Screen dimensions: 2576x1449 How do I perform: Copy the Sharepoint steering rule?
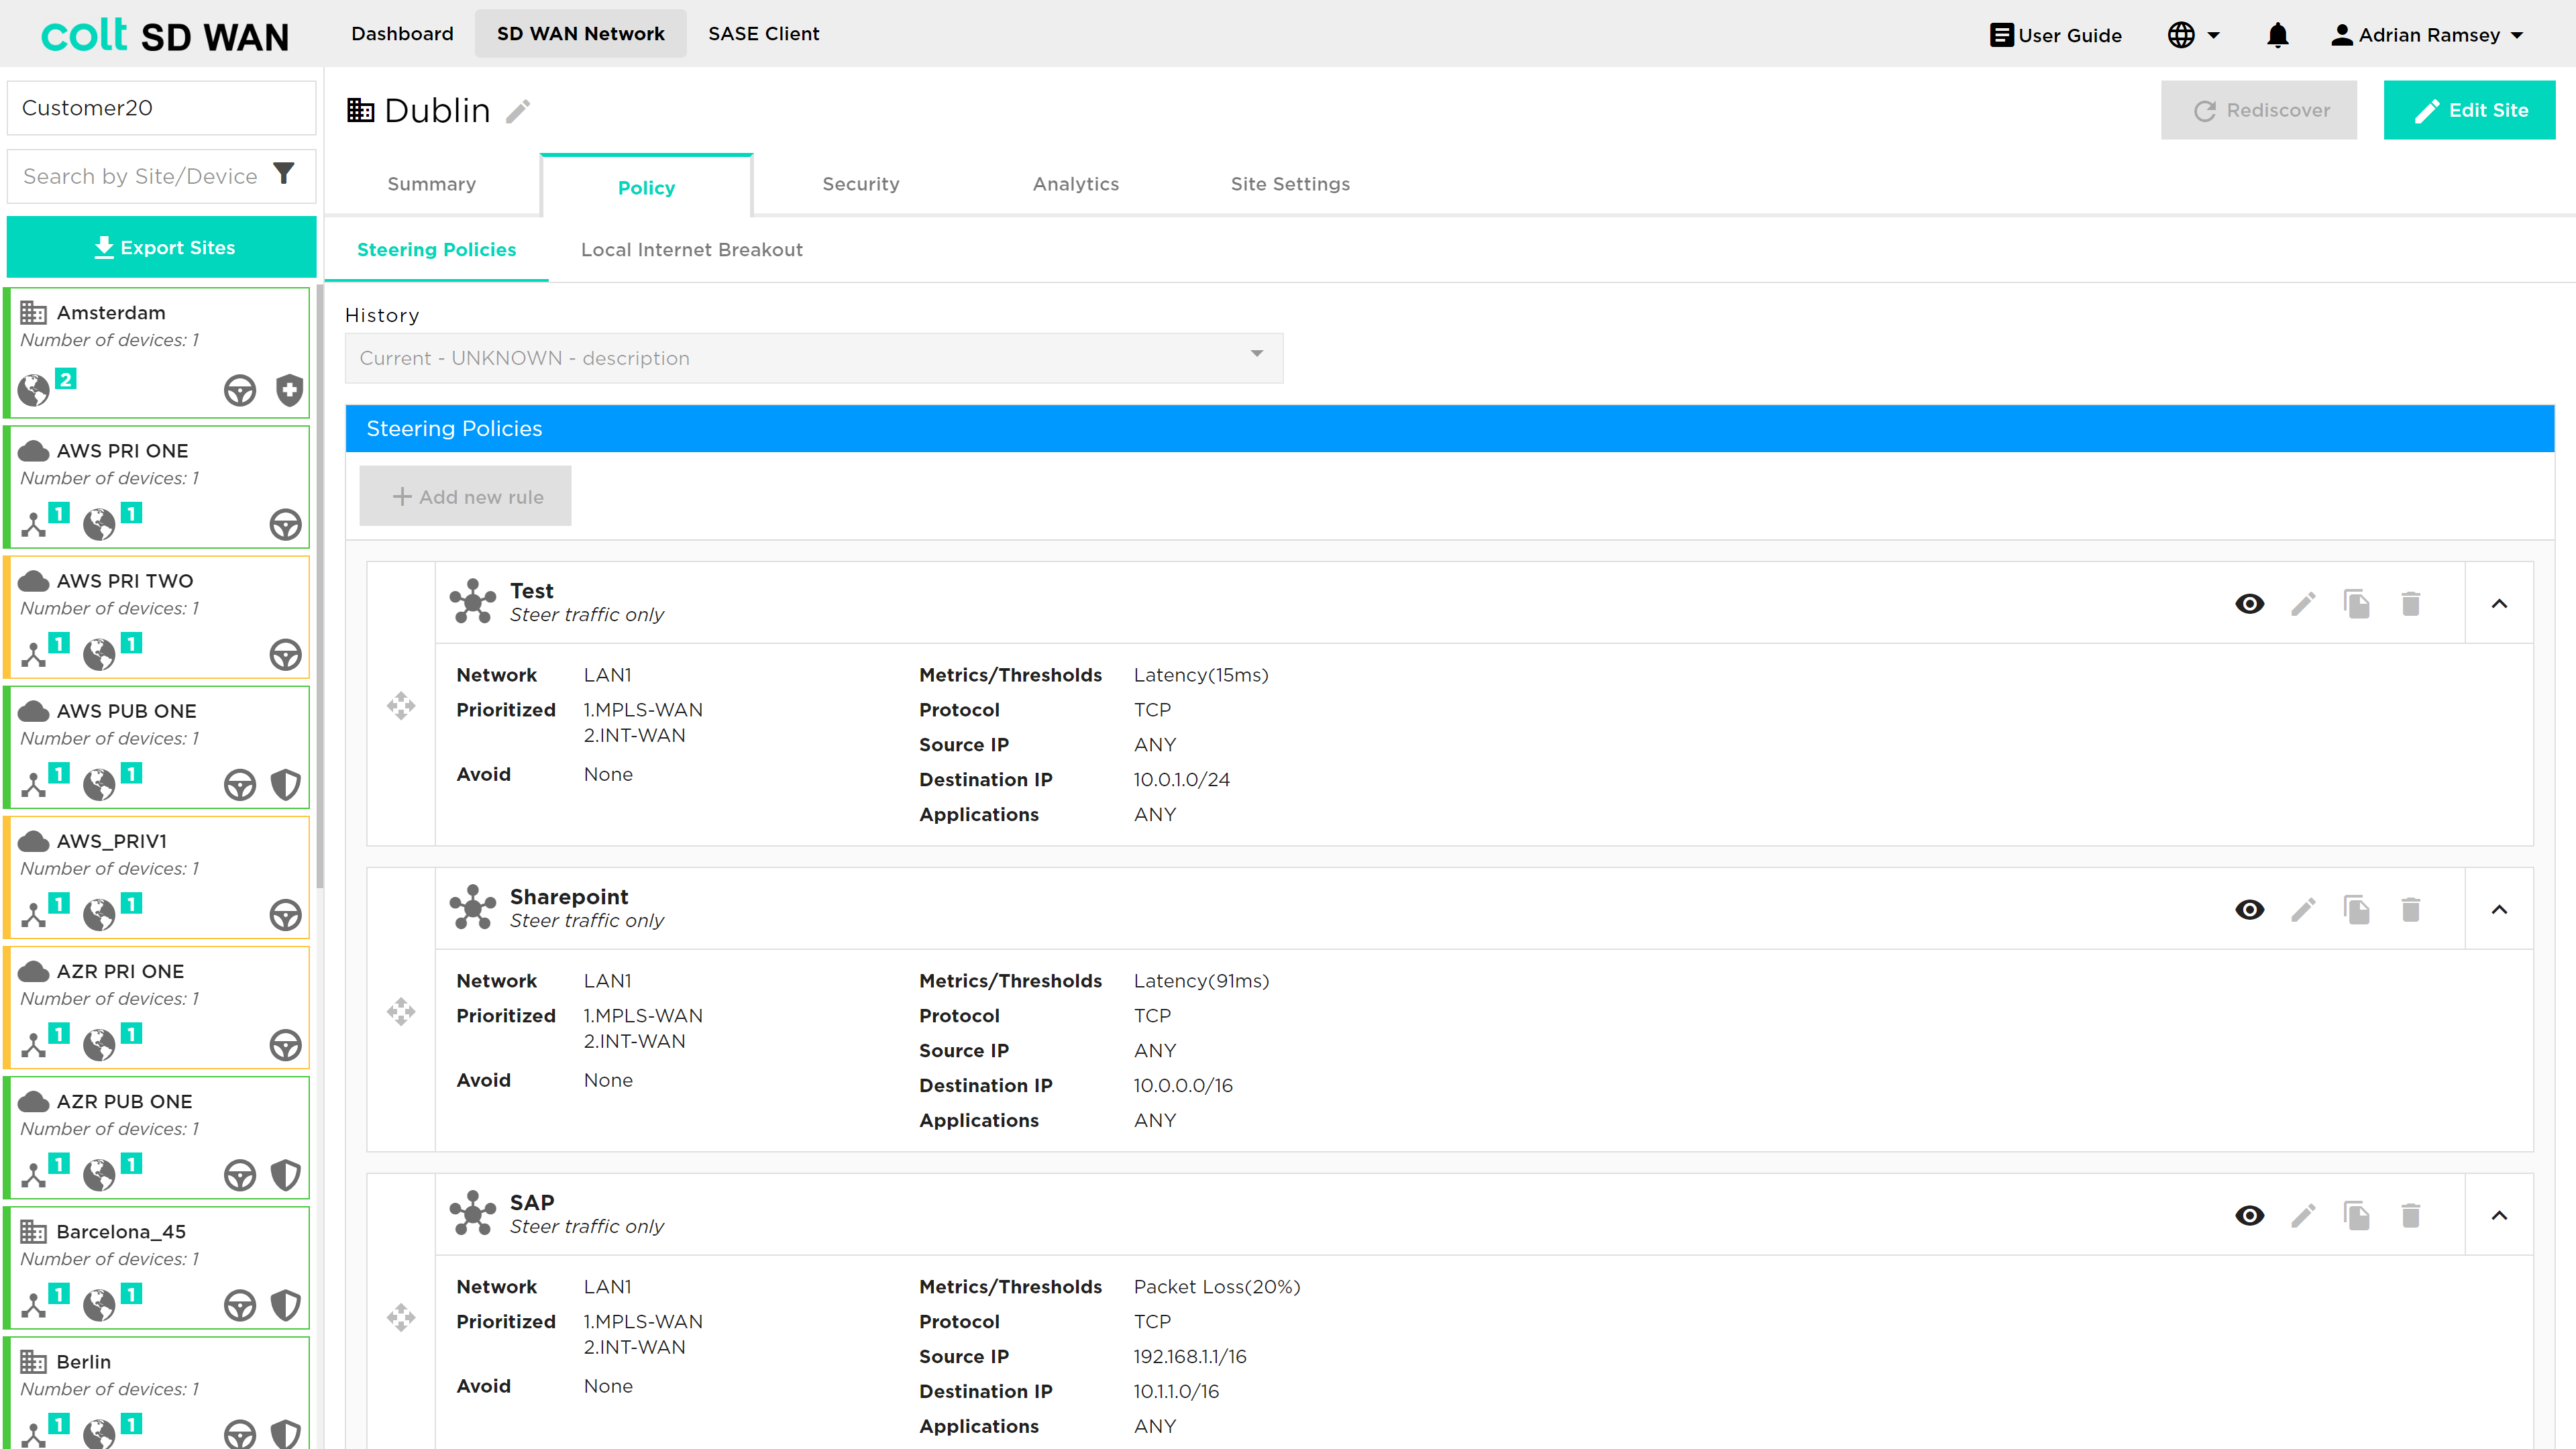tap(2357, 910)
